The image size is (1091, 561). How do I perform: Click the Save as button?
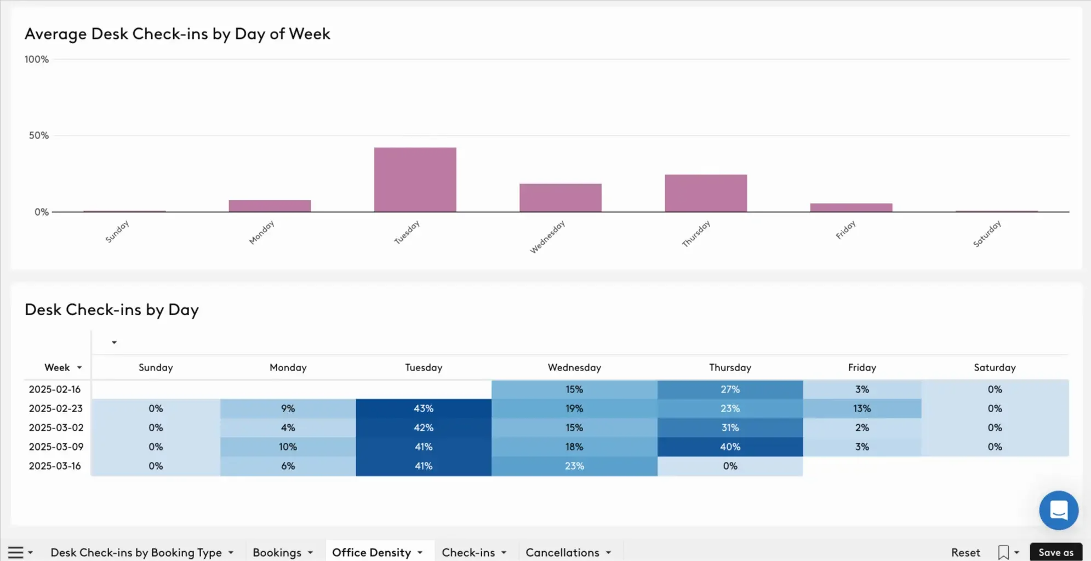point(1055,553)
